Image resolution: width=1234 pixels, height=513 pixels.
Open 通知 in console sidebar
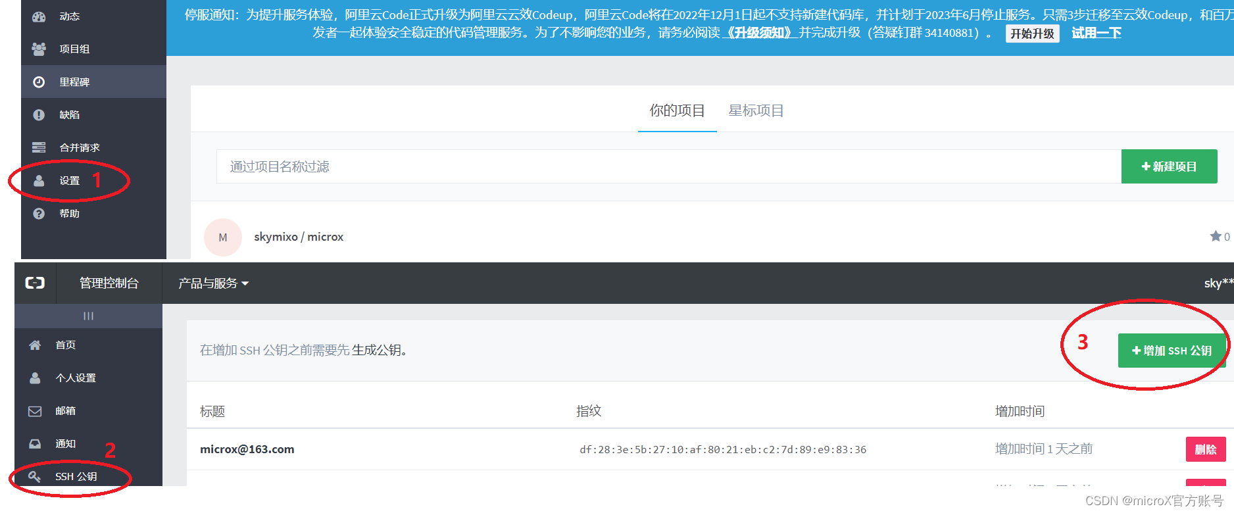pos(65,443)
